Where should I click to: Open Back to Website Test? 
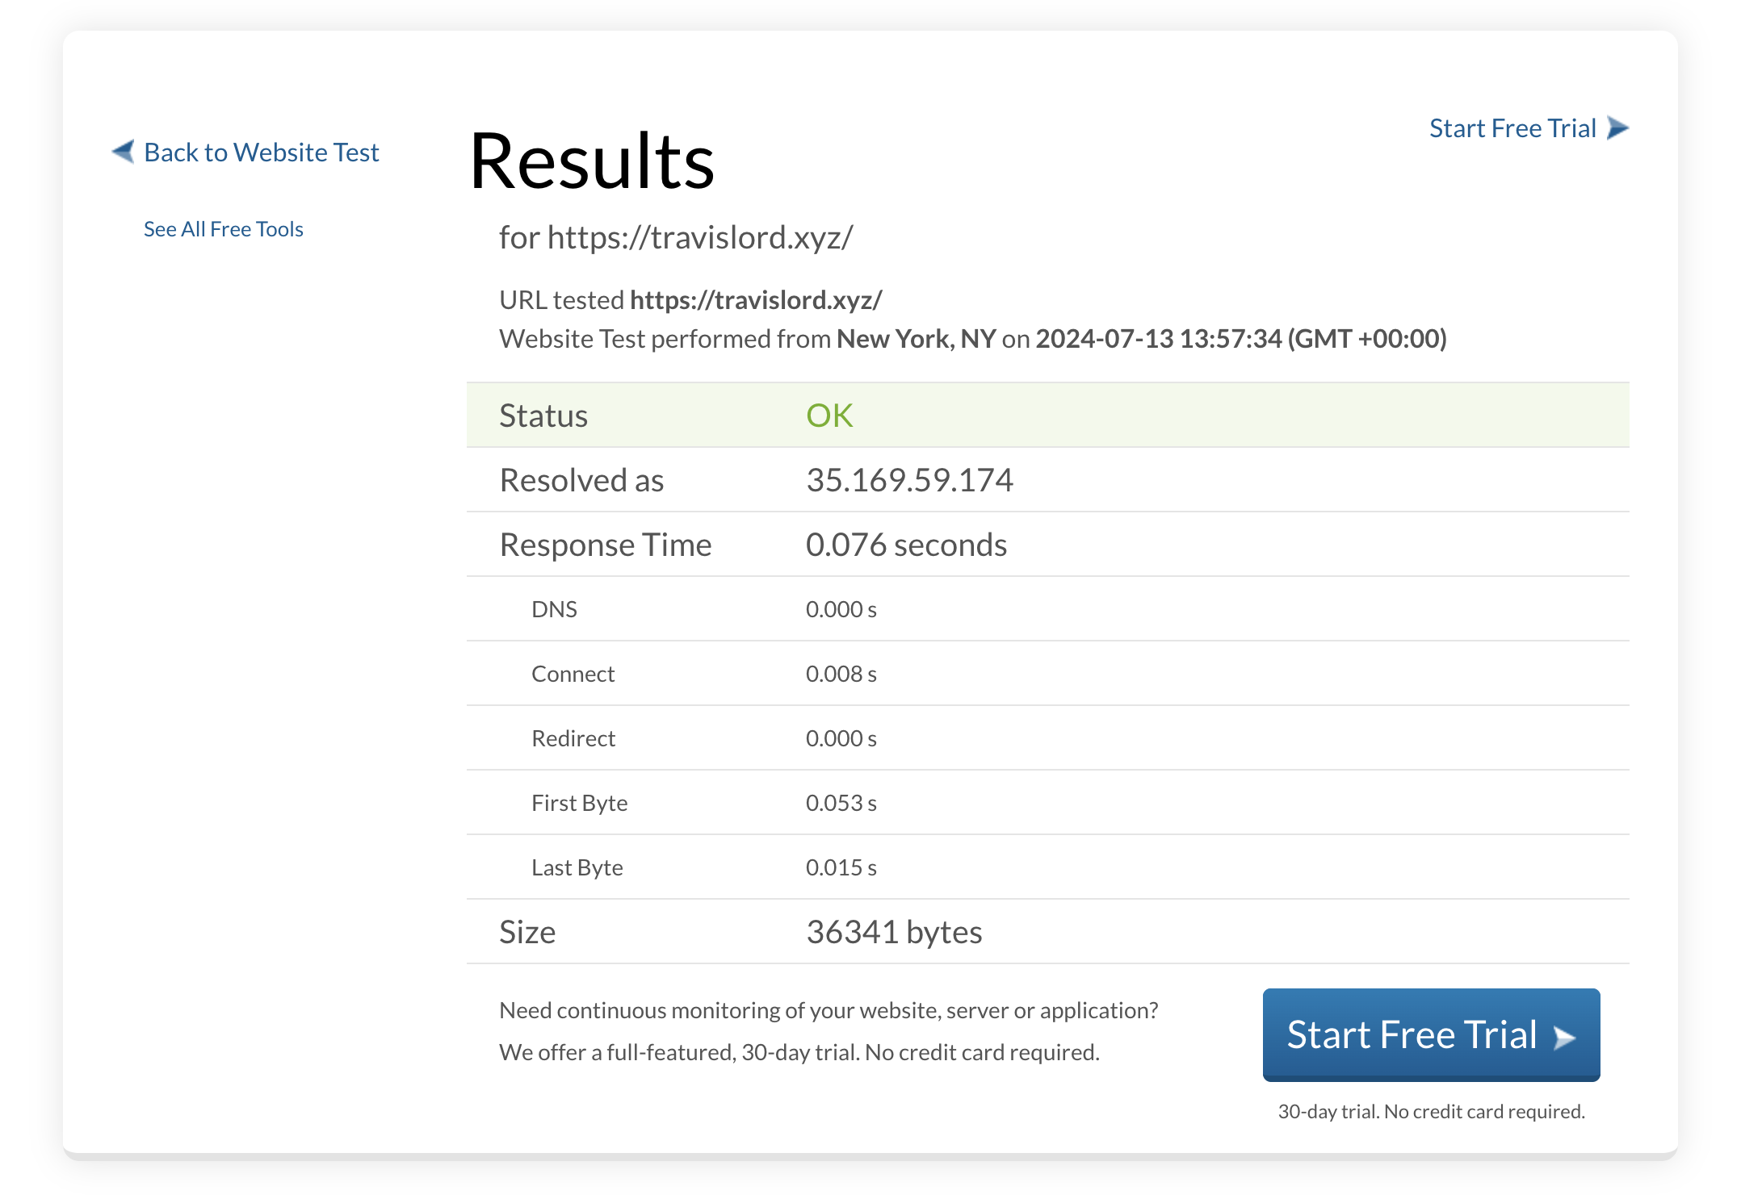point(262,152)
